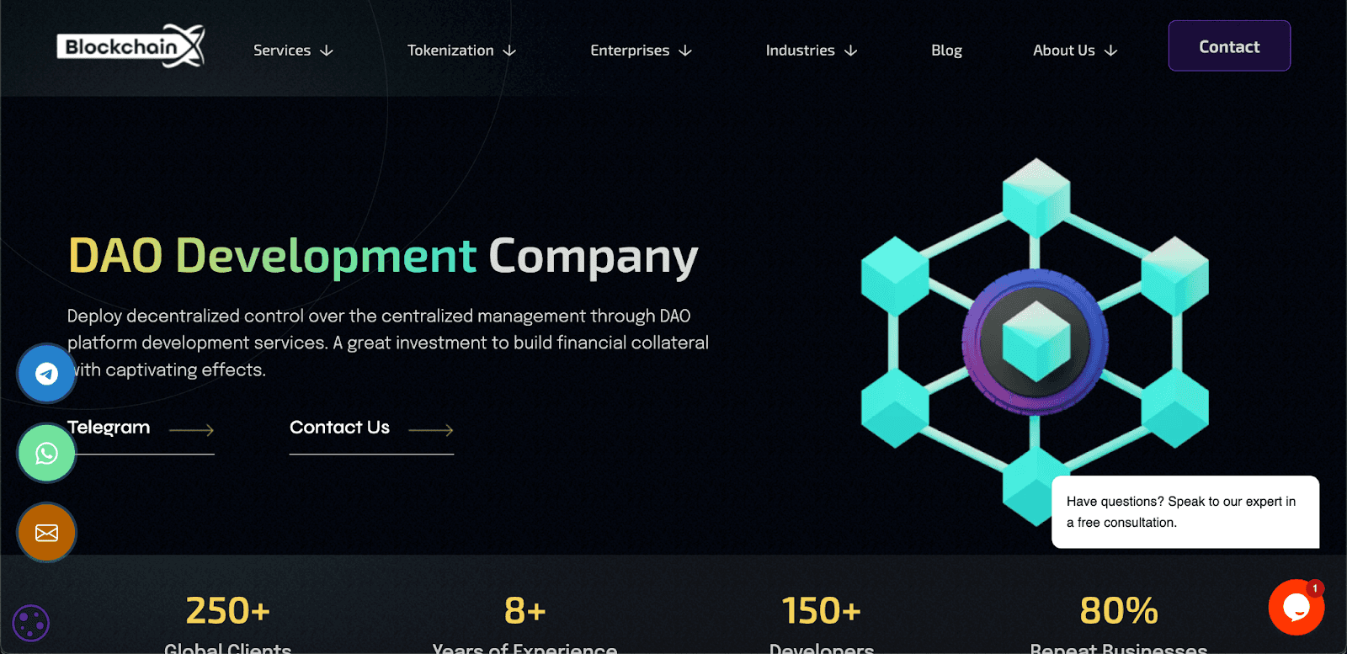Click the 80% Repeat Businesses stat
The height and width of the screenshot is (654, 1347).
pyautogui.click(x=1119, y=624)
